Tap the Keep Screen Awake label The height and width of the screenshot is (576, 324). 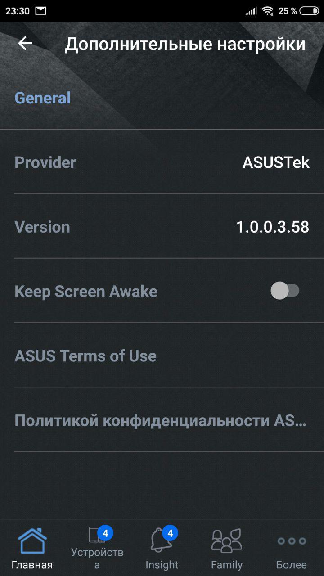(x=86, y=291)
